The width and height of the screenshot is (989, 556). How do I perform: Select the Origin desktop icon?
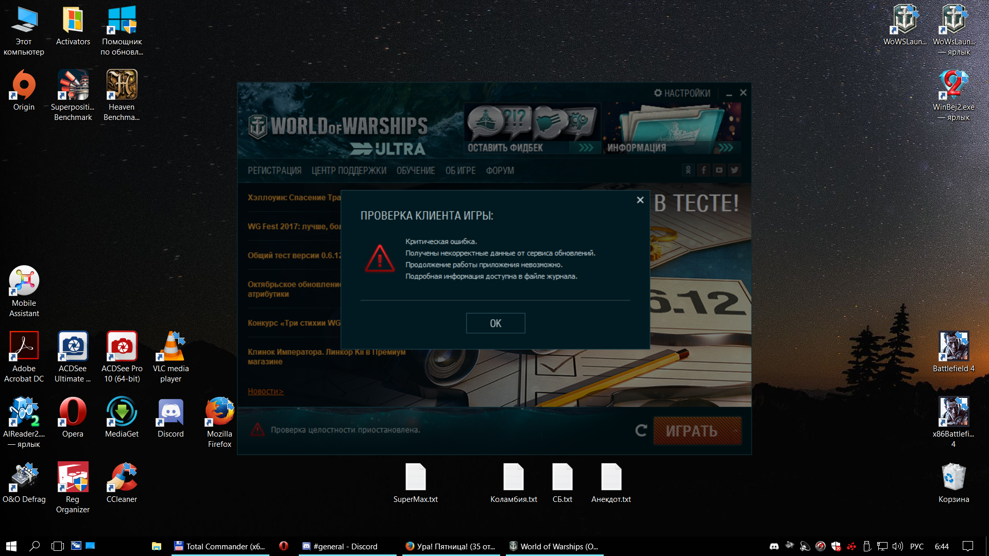pyautogui.click(x=24, y=91)
